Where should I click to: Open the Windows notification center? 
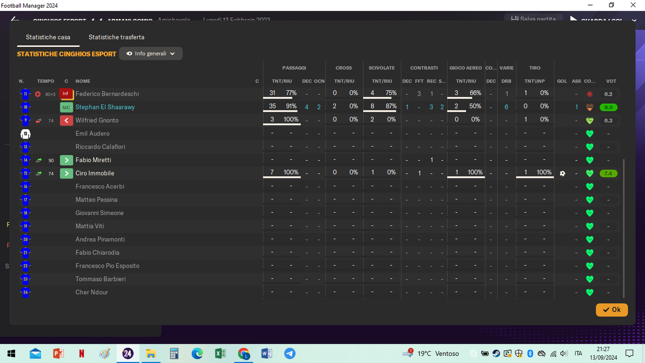tap(629, 353)
